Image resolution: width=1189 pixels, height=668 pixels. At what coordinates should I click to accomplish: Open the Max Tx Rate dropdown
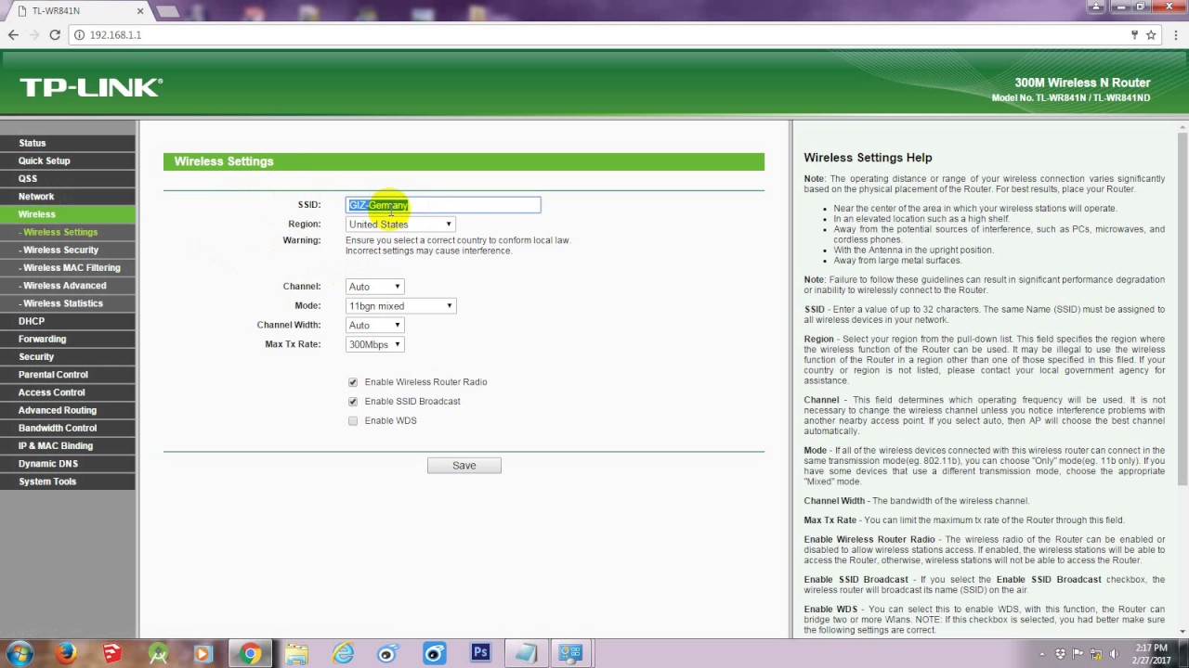coord(374,345)
